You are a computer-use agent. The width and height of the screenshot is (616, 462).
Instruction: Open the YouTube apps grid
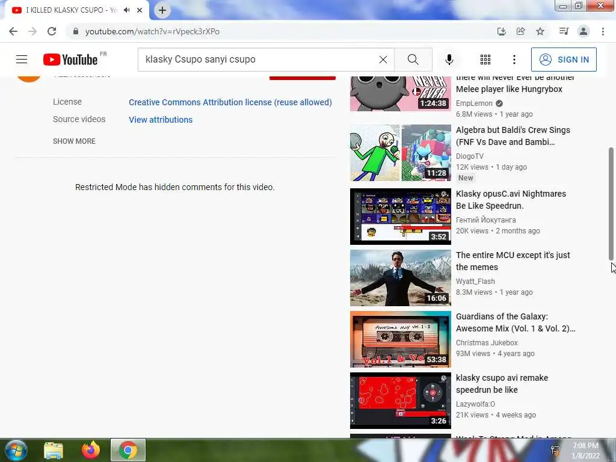click(x=485, y=60)
